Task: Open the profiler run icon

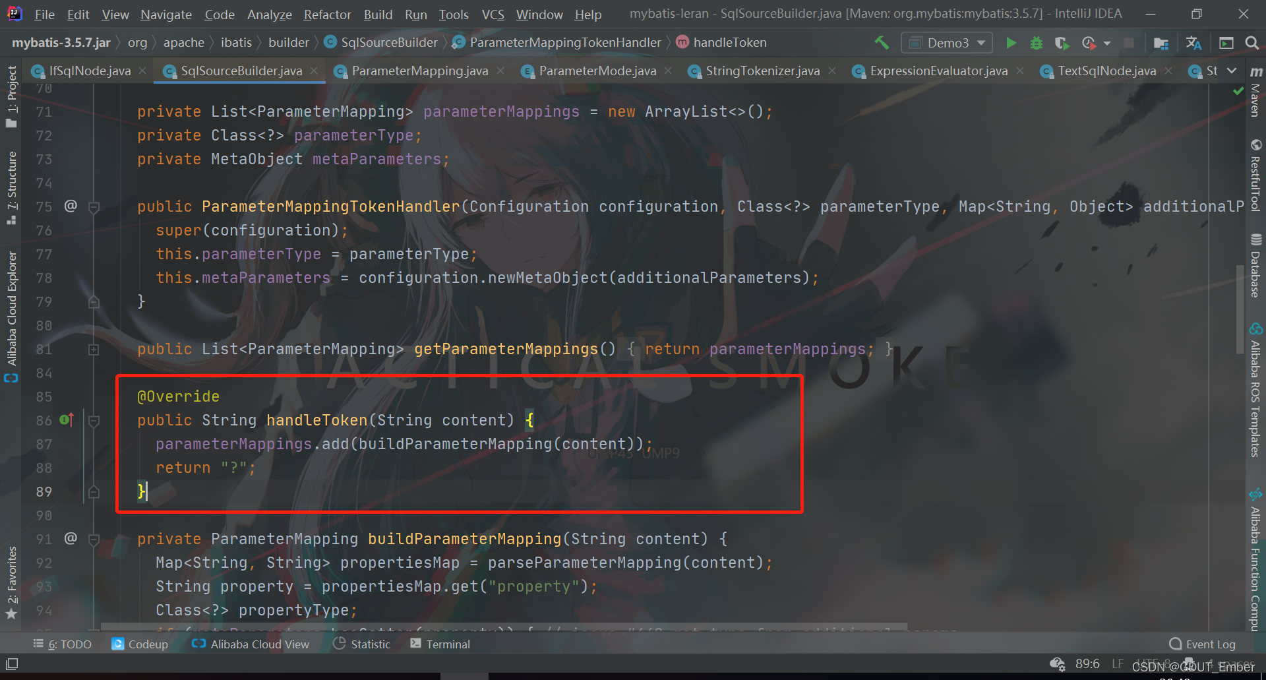Action: click(x=1089, y=43)
